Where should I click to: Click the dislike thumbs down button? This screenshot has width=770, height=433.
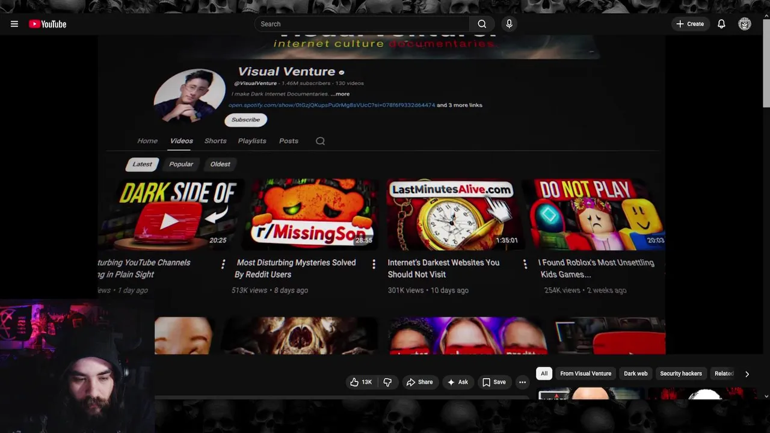pos(387,382)
